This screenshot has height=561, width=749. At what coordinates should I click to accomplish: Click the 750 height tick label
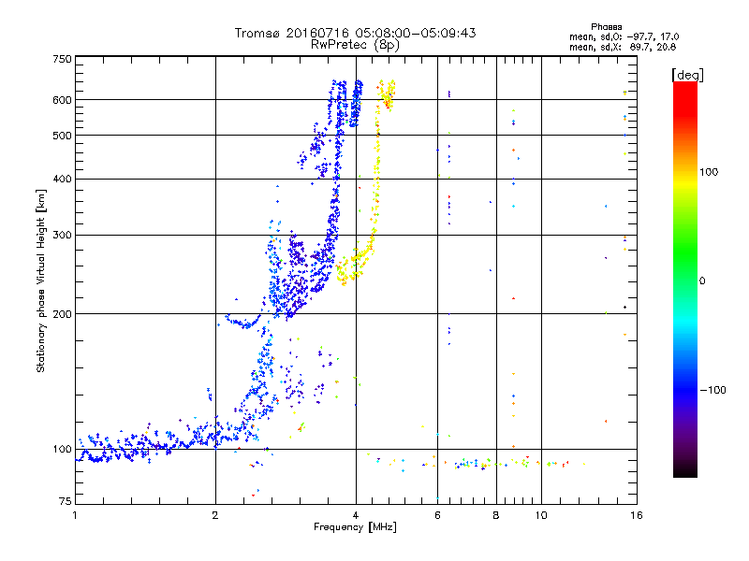pos(62,59)
